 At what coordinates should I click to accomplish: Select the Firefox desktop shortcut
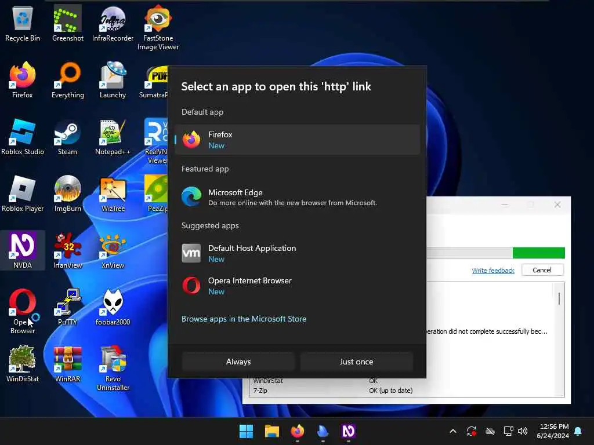coord(23,80)
